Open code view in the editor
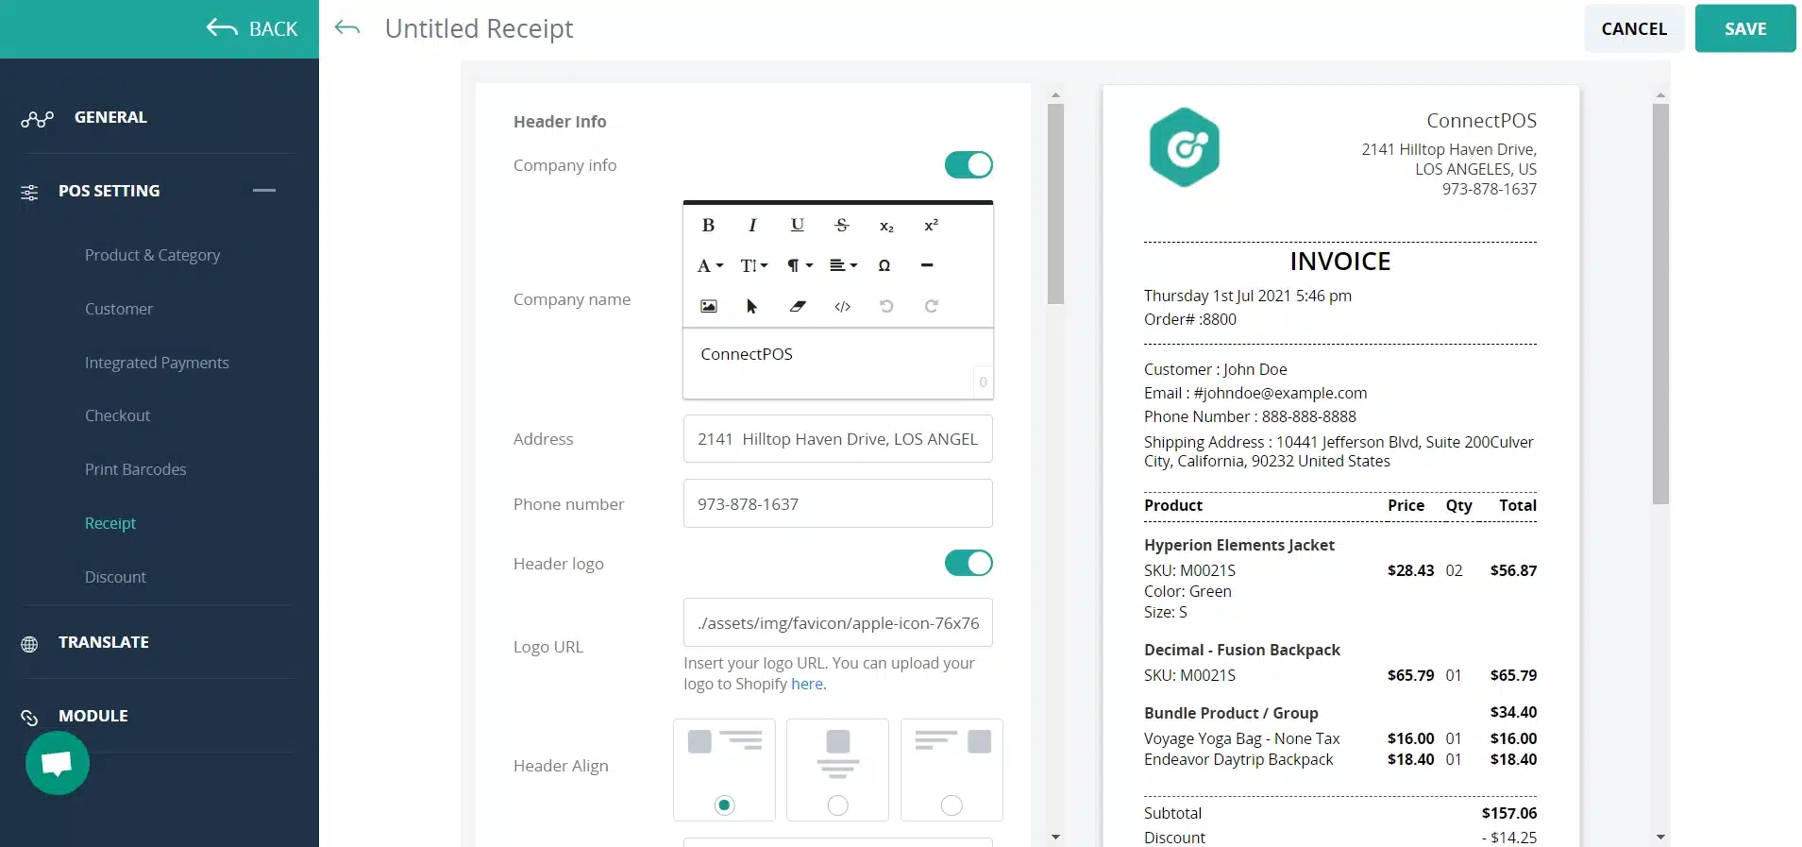 [x=842, y=306]
